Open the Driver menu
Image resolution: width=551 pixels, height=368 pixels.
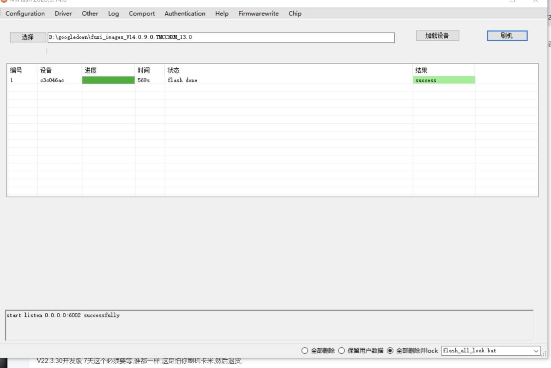click(63, 13)
